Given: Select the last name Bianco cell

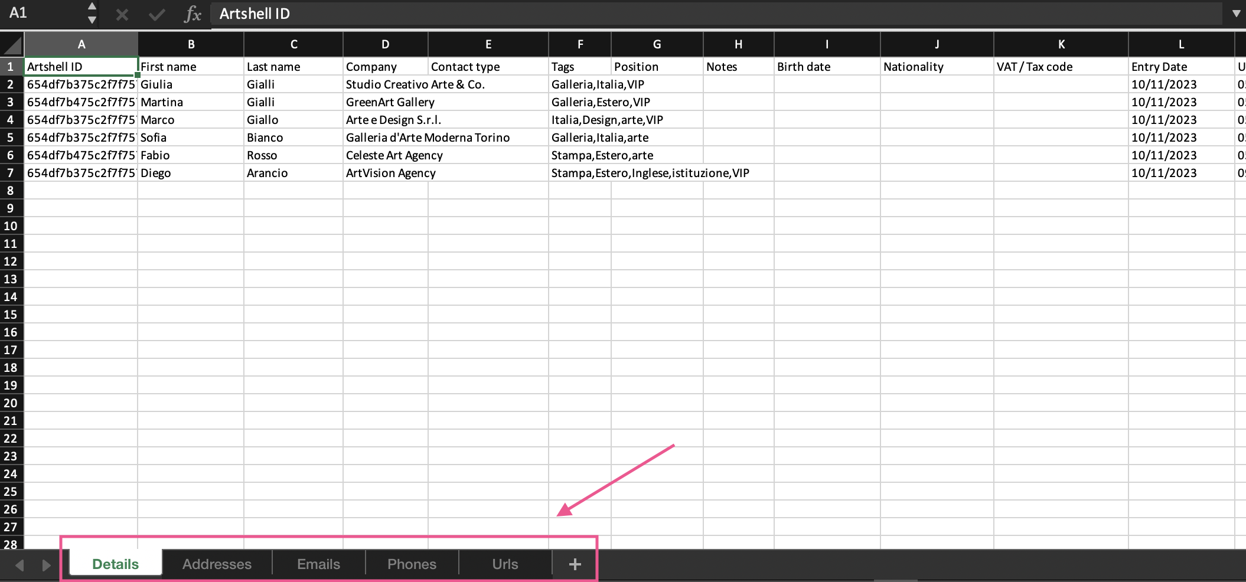Looking at the screenshot, I should point(293,138).
